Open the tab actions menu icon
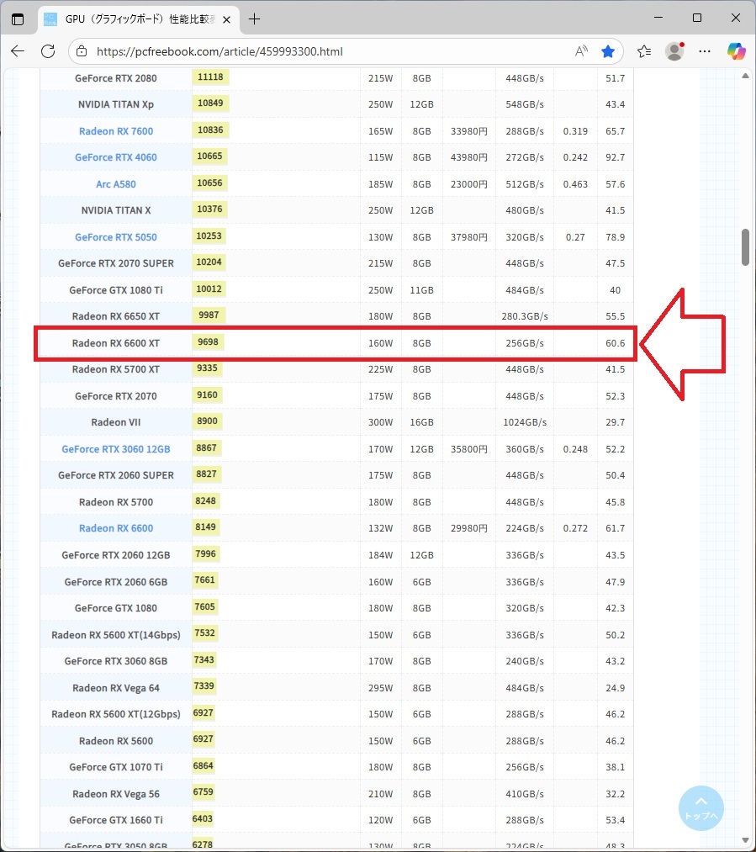This screenshot has height=852, width=756. pos(18,19)
